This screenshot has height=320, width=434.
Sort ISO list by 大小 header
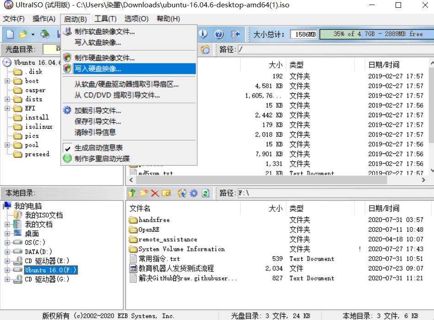click(x=276, y=65)
